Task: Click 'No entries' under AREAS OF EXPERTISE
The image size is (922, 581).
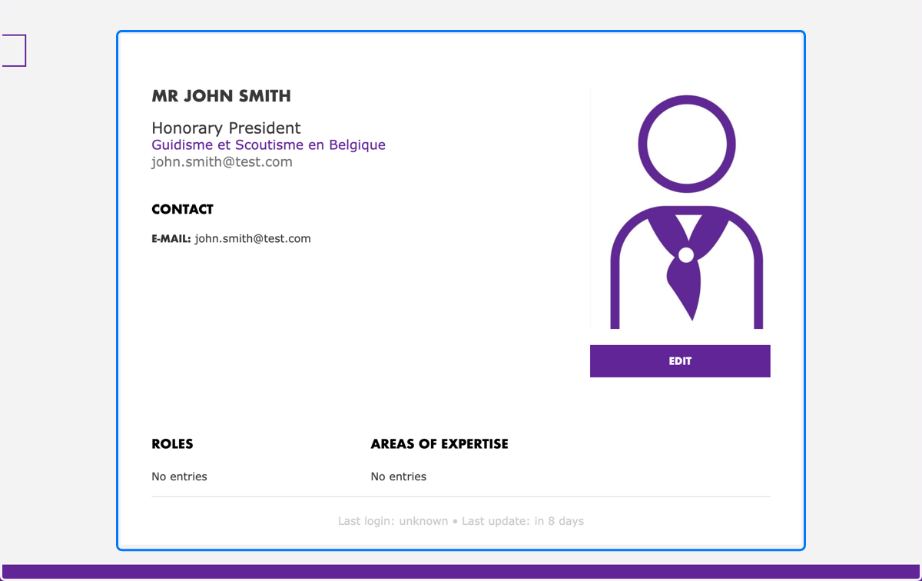Action: coord(399,476)
